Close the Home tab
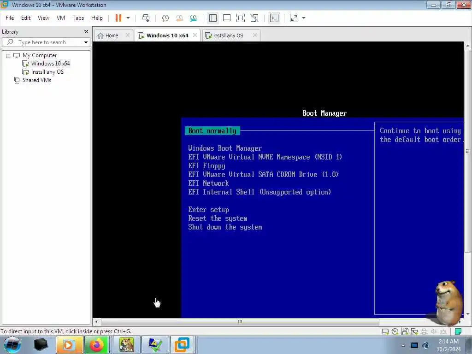This screenshot has width=472, height=354. (x=128, y=35)
